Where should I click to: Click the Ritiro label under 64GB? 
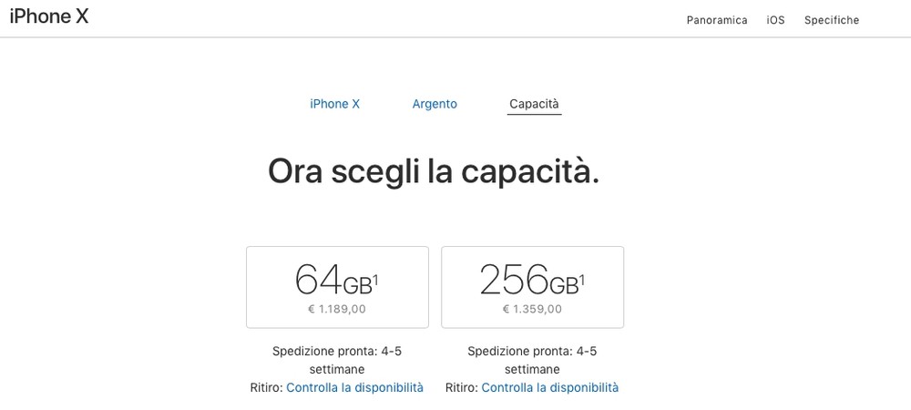click(x=266, y=387)
